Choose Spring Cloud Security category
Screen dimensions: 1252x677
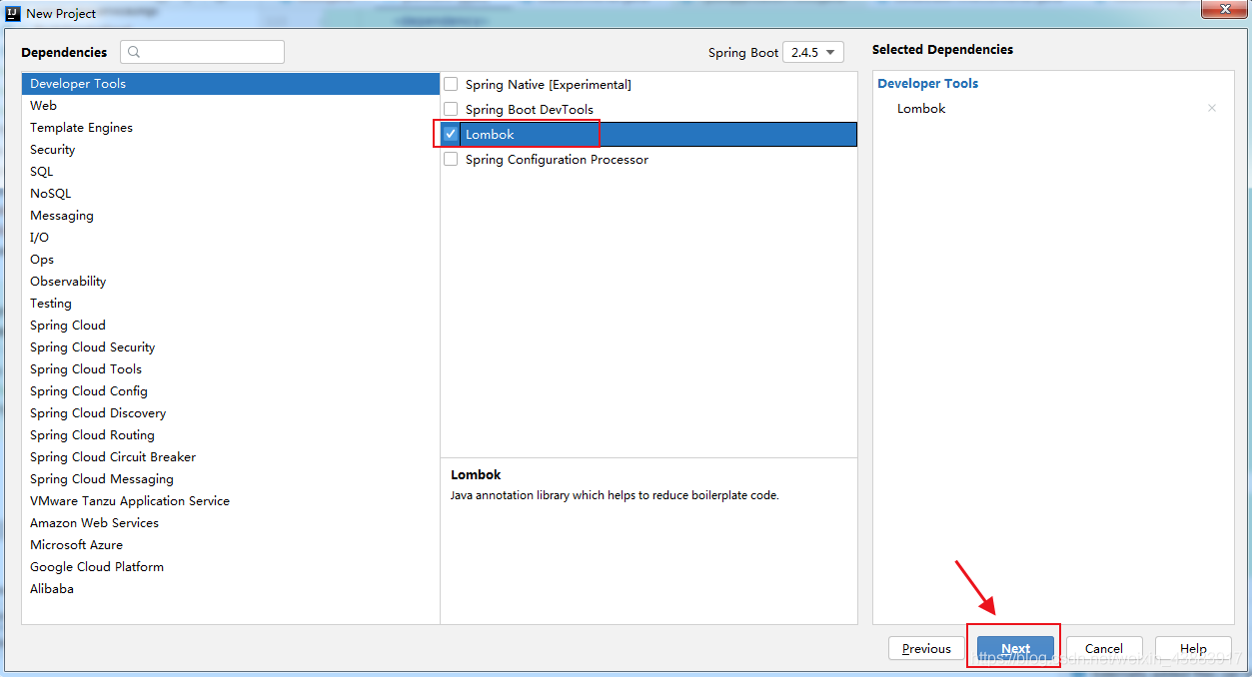(x=230, y=347)
